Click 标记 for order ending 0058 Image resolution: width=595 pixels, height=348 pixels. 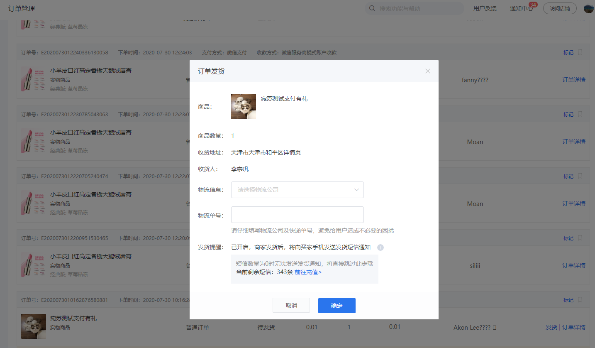[568, 52]
